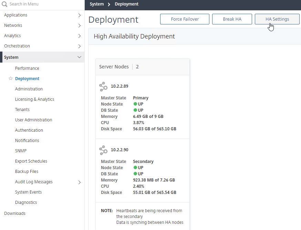Click the search magnifier icon in menu

(x=4, y=4)
